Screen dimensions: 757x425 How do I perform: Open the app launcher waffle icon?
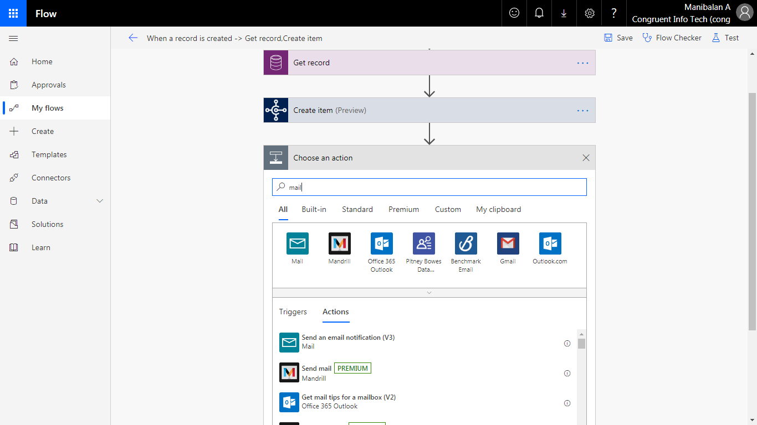(13, 13)
